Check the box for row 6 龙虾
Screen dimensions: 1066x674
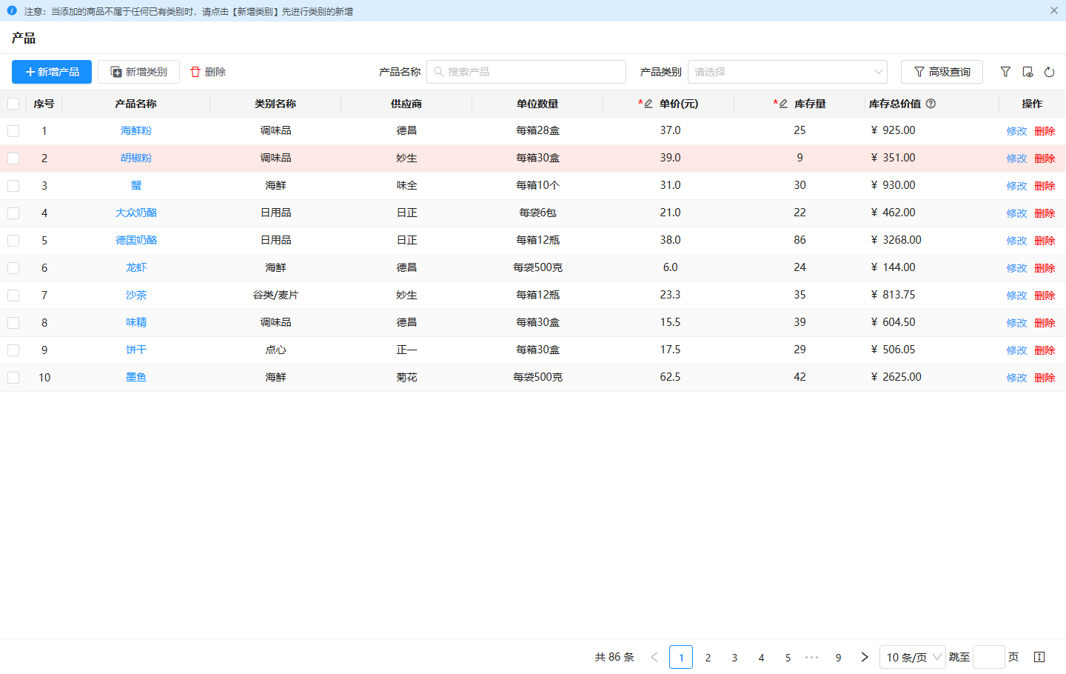point(13,268)
